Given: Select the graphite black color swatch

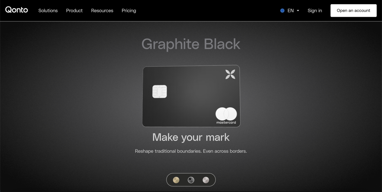Looking at the screenshot, I should pyautogui.click(x=191, y=180).
